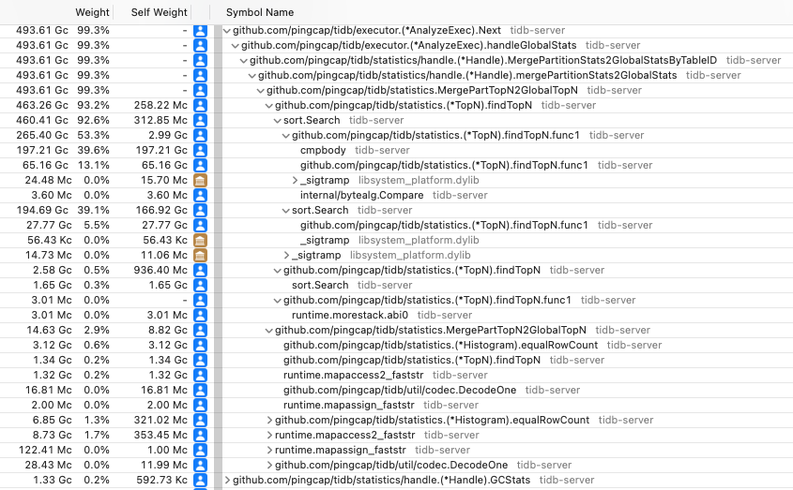Click the user icon on the 14.63 Gc MergePartTopN2GlobalTopN row
793x490 pixels.
[200, 330]
